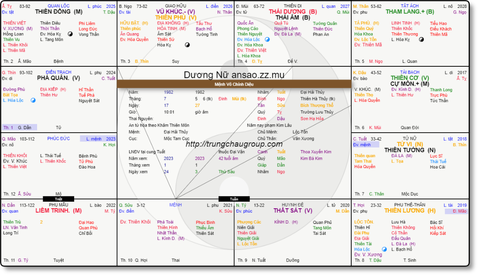Click the Dương Nữ ansao.zz.mu title
The image size is (480, 275).
click(234, 75)
